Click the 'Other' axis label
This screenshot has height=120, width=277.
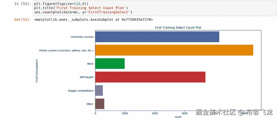(90, 104)
